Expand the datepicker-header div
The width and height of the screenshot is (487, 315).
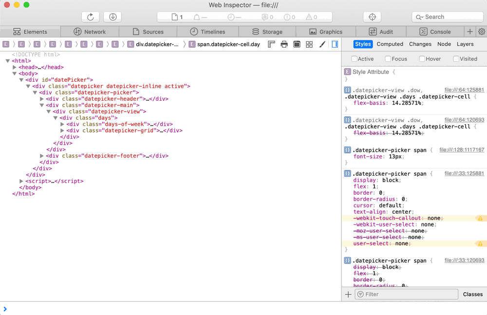(41, 99)
